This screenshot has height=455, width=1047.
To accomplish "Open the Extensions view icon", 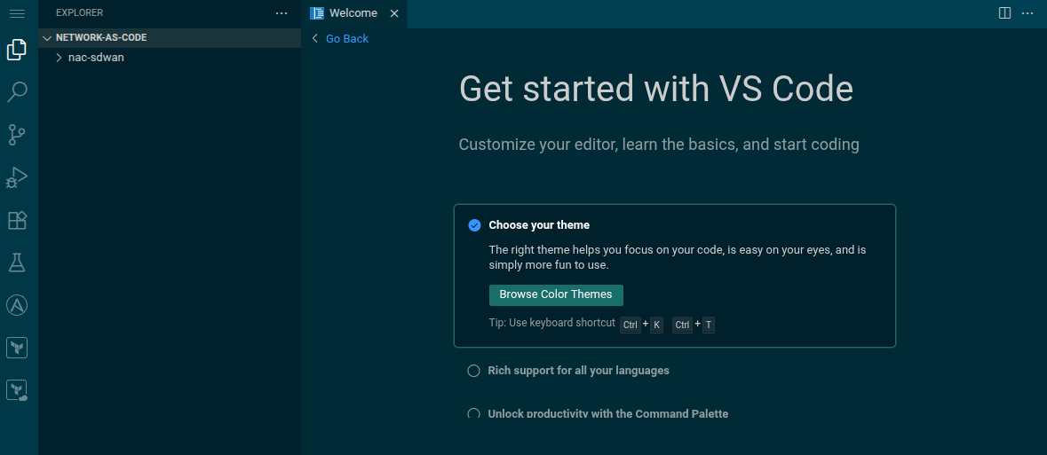I will 18,220.
